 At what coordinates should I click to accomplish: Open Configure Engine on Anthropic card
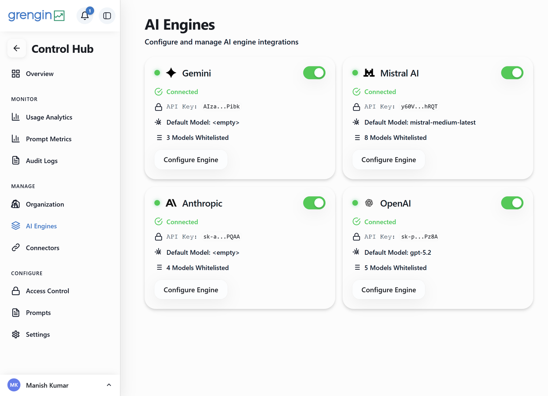coord(191,290)
